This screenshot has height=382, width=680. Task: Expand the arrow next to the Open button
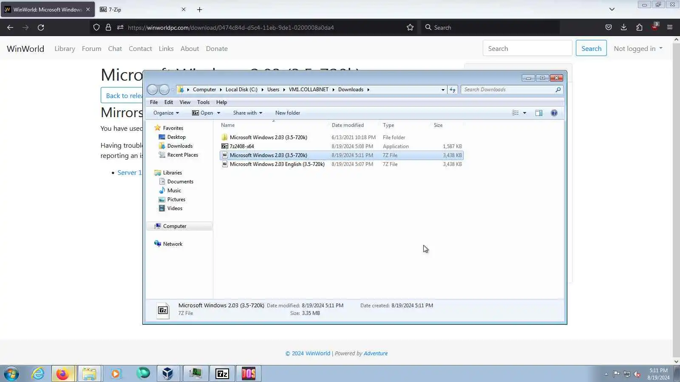tap(218, 113)
